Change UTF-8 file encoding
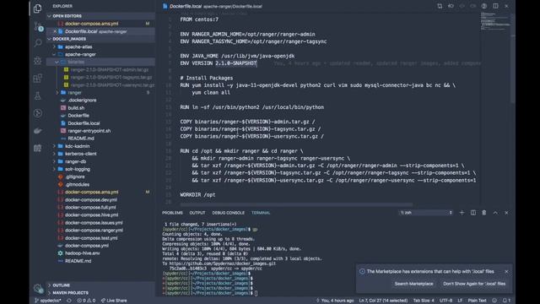The image size is (540, 304). (x=446, y=301)
